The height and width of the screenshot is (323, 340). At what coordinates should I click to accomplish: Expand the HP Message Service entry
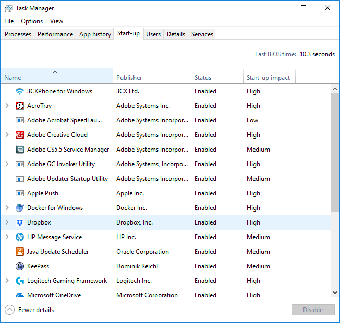tap(7, 237)
